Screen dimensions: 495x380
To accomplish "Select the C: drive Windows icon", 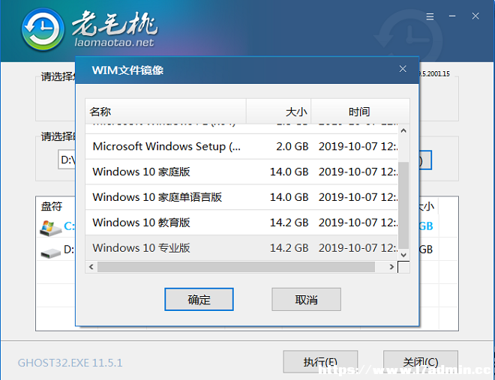I will (50, 228).
